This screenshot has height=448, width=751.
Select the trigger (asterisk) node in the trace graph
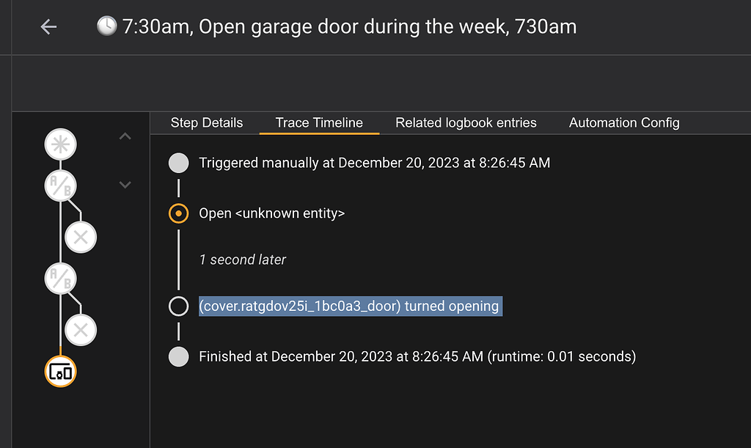60,144
